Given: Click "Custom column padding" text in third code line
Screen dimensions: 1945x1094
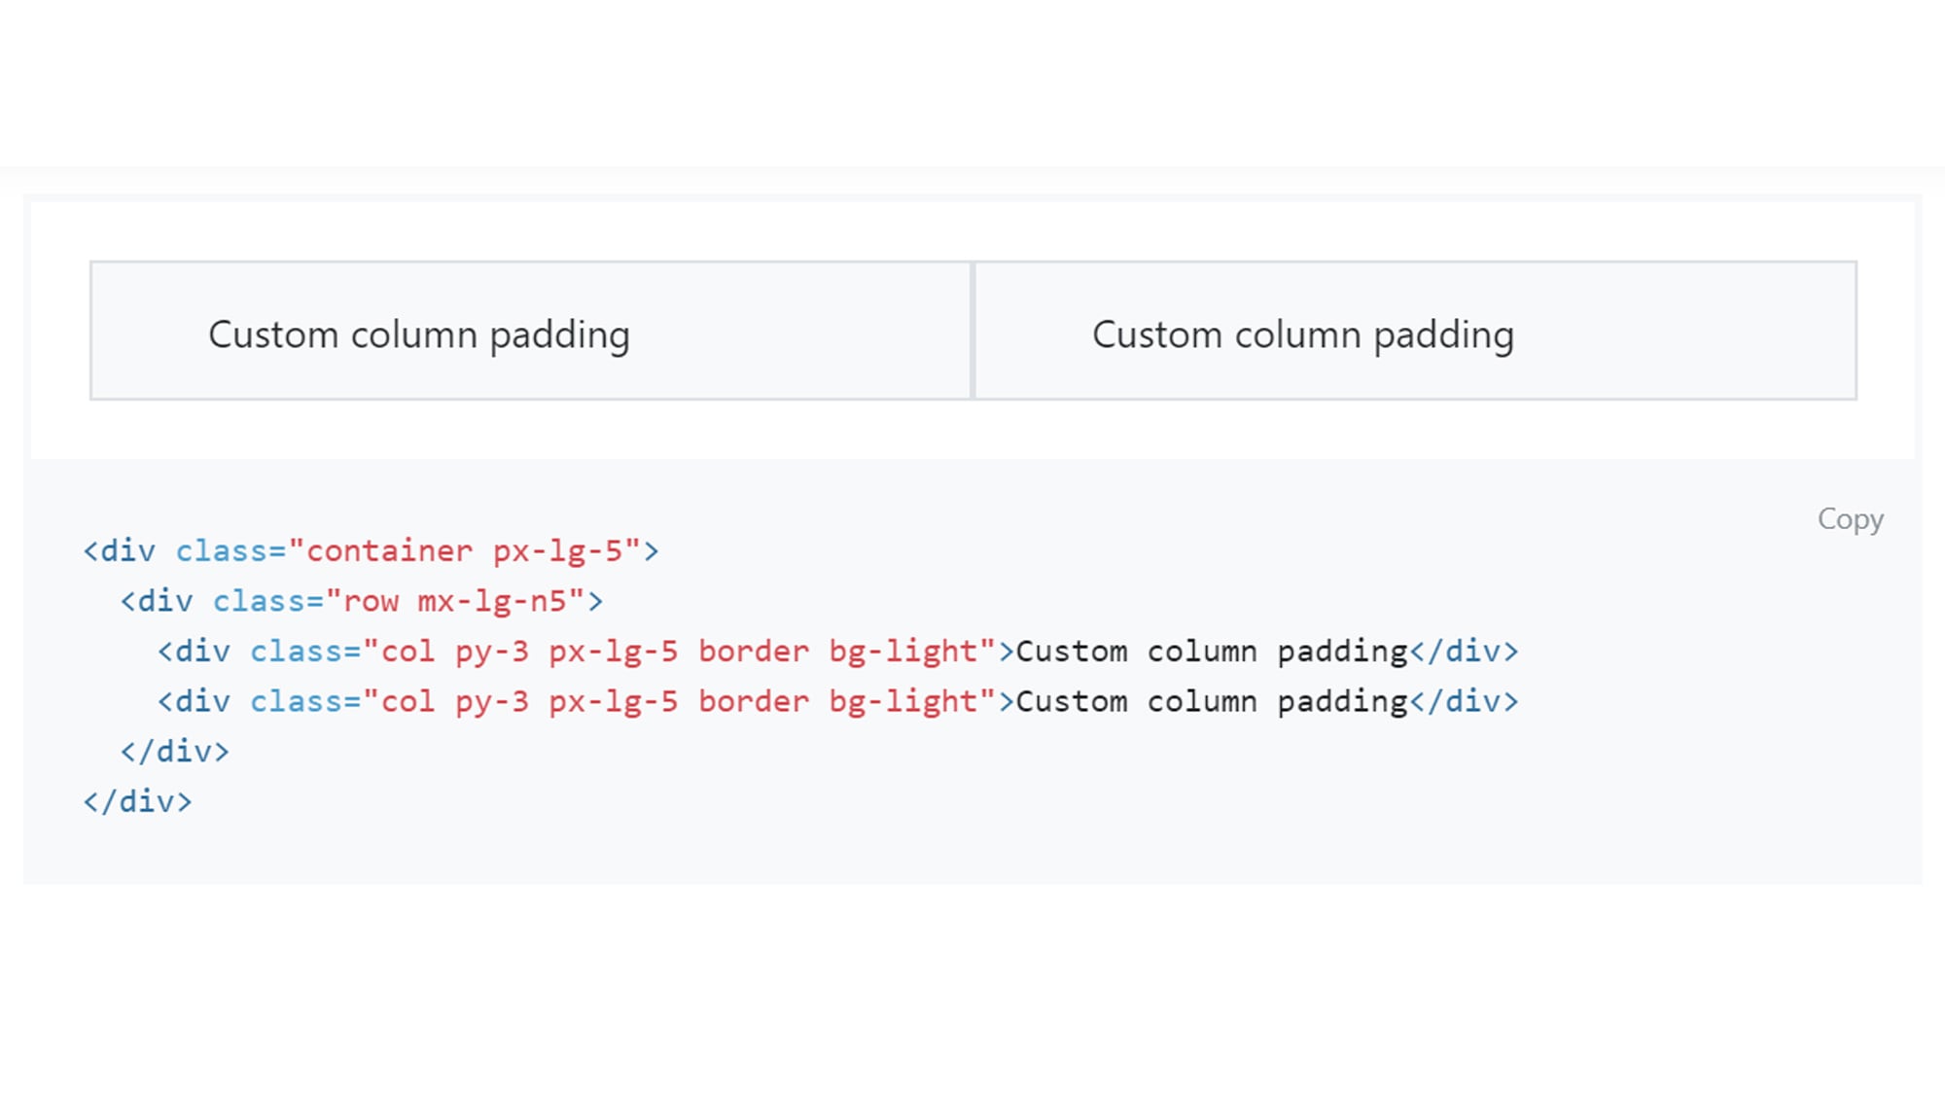Looking at the screenshot, I should pos(1212,652).
